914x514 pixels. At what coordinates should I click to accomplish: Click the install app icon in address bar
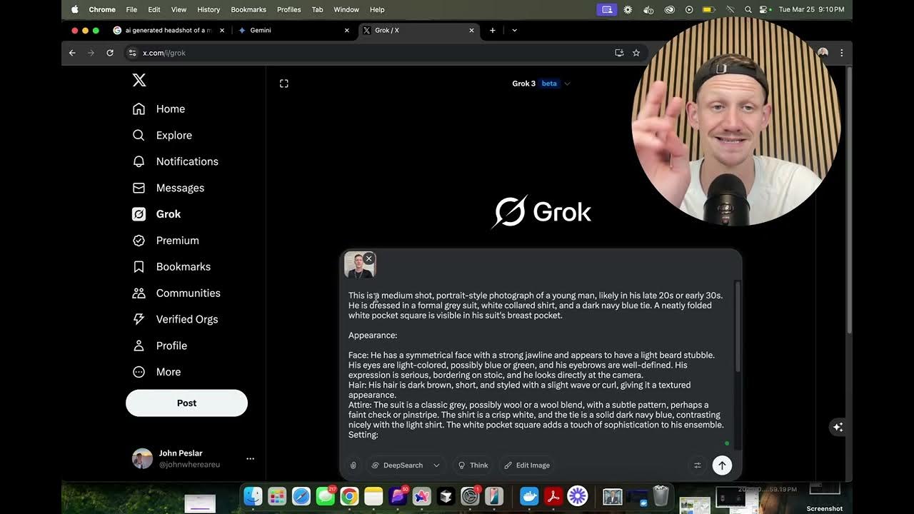click(619, 53)
